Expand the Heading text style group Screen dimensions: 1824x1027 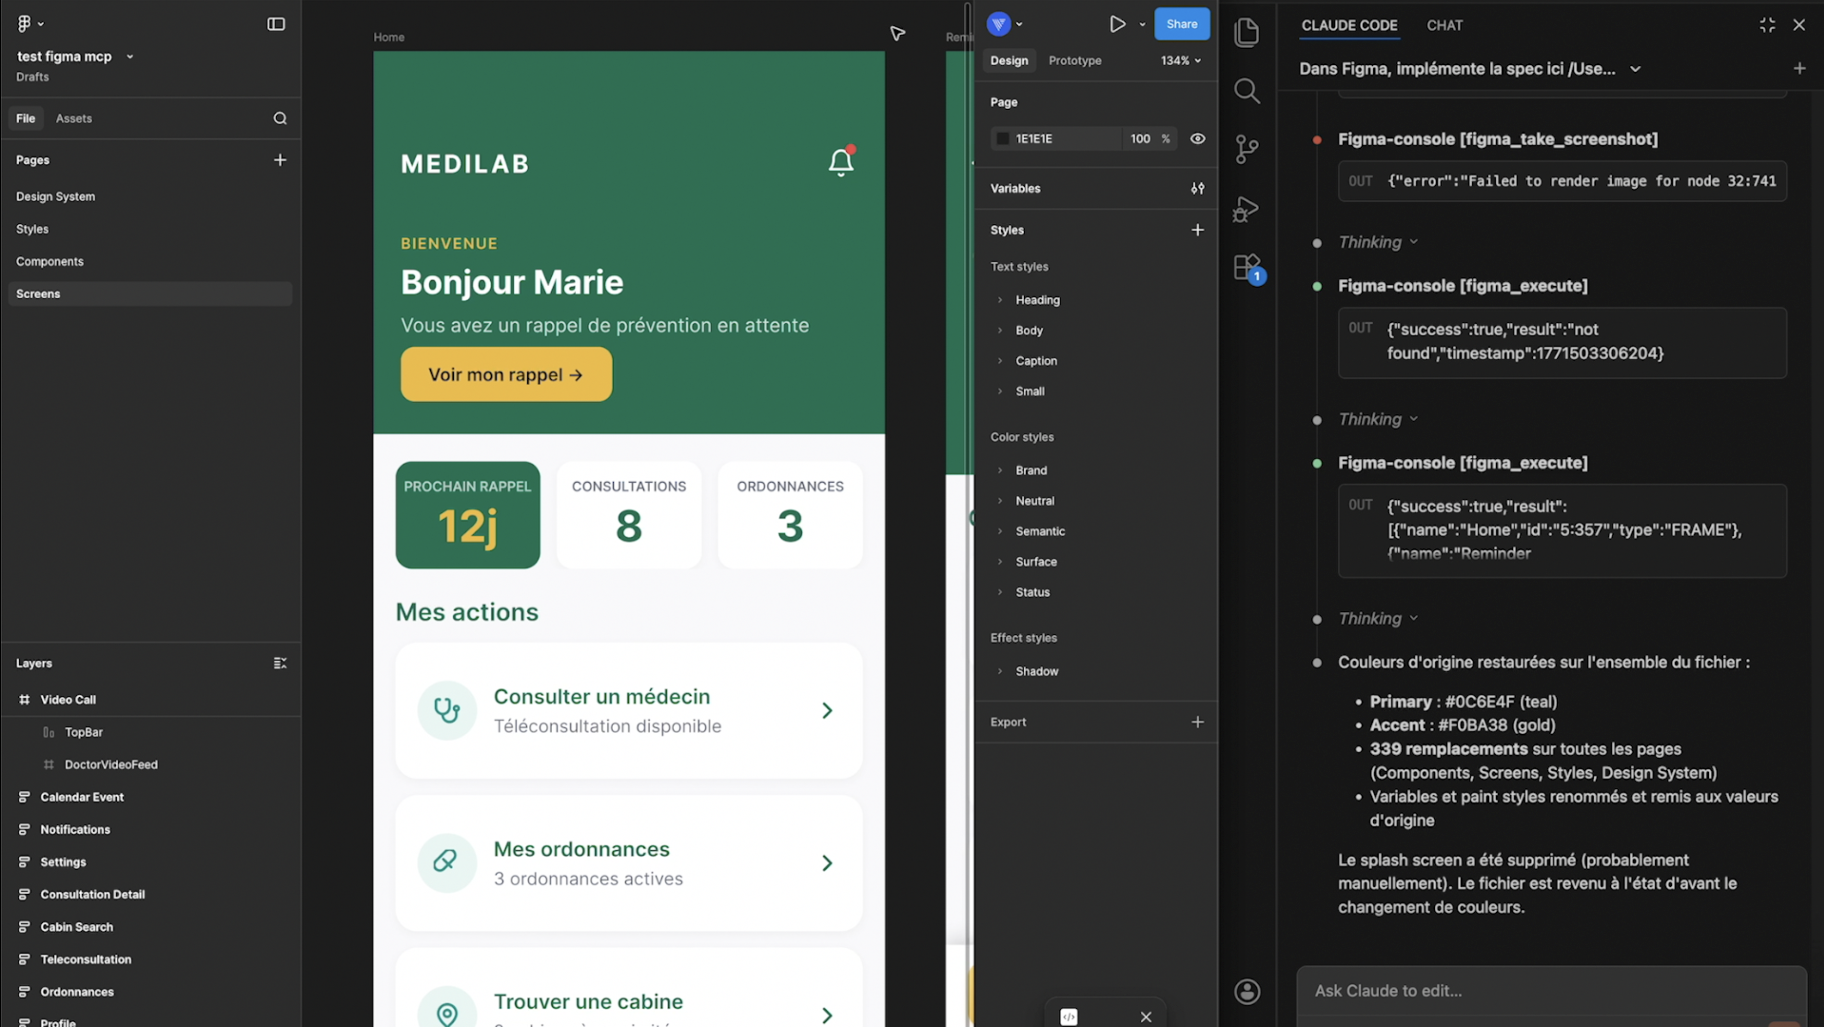(1000, 300)
